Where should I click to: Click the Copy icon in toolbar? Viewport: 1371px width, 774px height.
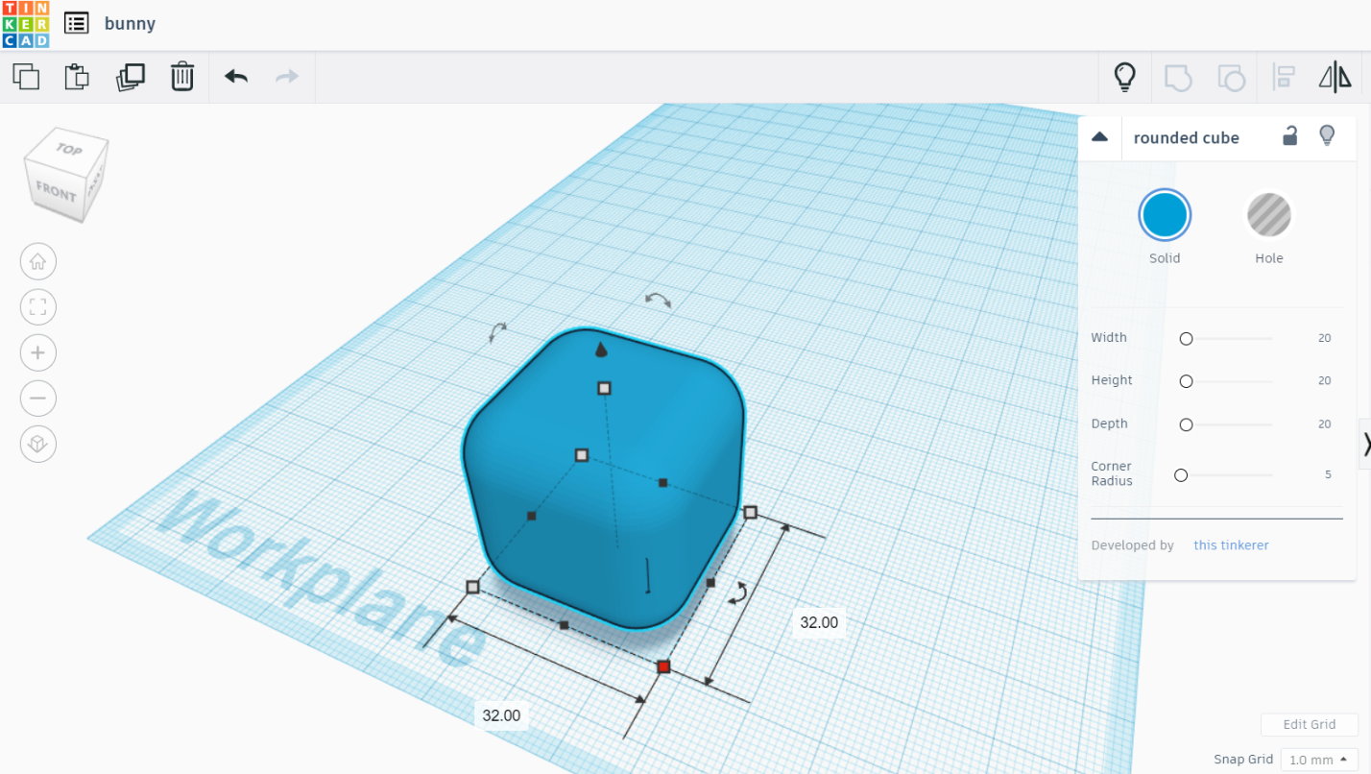tap(26, 77)
